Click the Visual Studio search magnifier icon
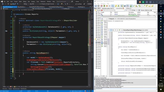 [72, 2]
